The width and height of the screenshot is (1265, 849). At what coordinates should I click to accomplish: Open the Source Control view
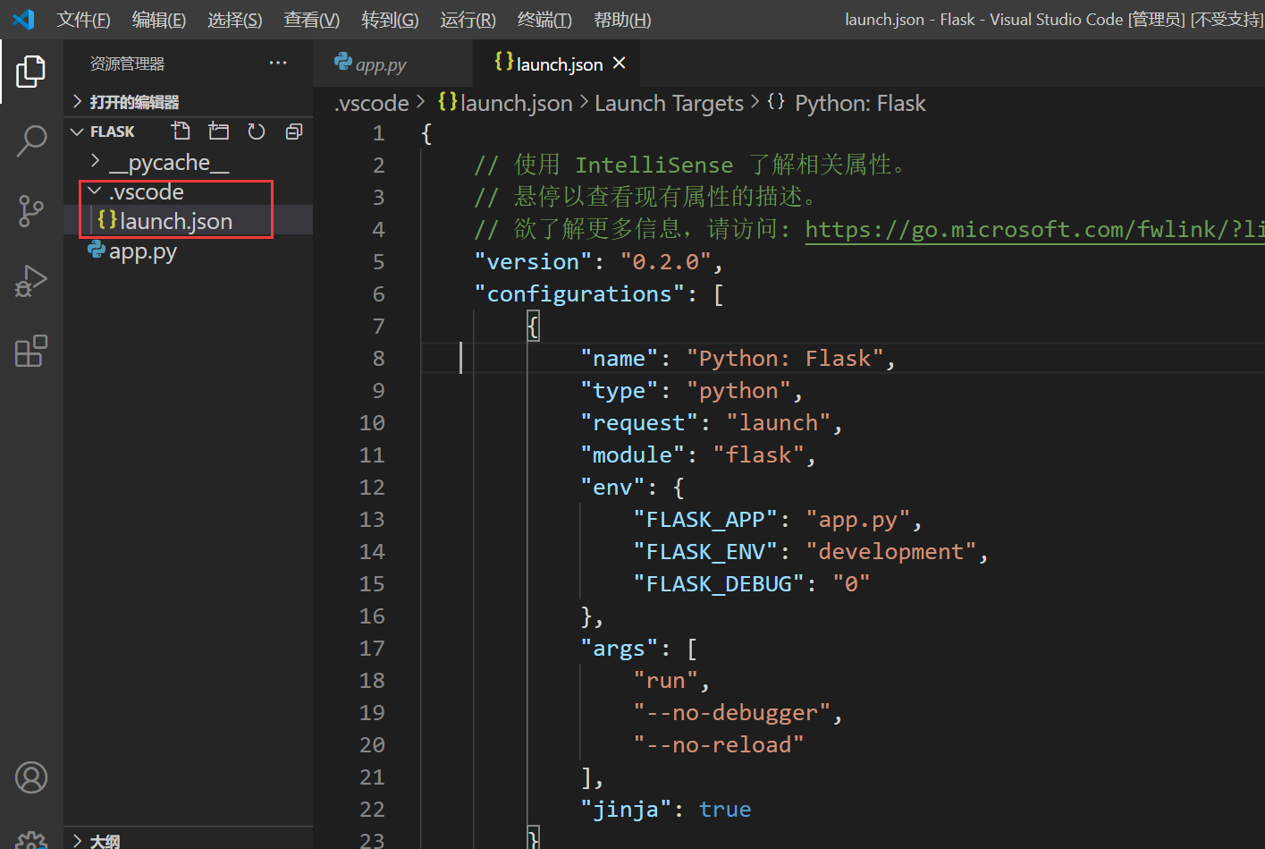[31, 211]
